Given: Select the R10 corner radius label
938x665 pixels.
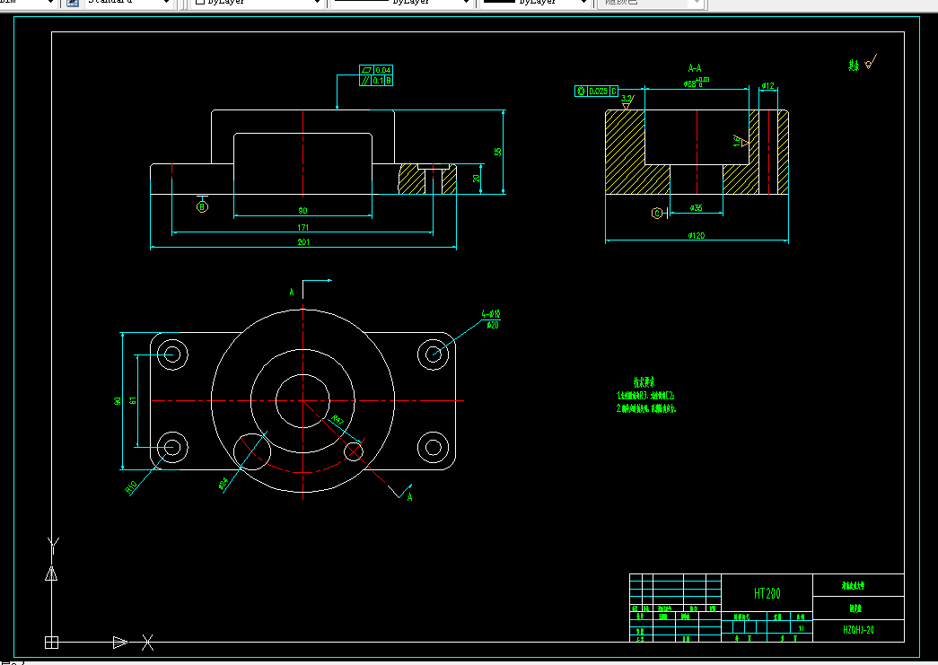Looking at the screenshot, I should click(x=131, y=487).
